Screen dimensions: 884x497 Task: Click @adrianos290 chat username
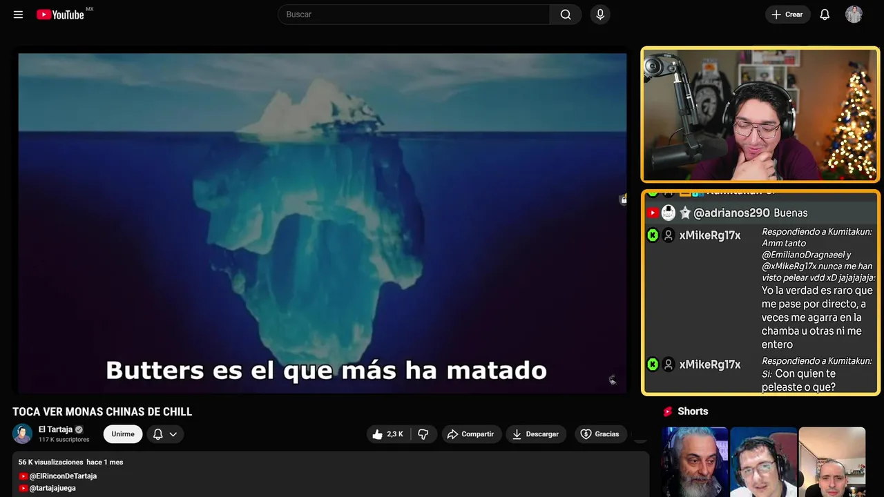tap(731, 213)
